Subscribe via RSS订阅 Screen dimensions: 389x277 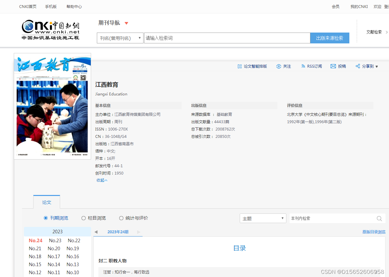pyautogui.click(x=311, y=66)
